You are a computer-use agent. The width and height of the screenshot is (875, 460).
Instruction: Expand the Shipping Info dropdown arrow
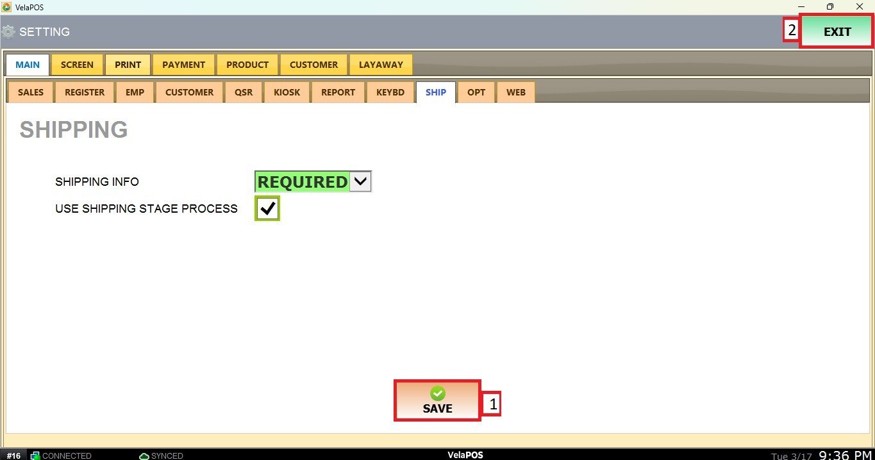pyautogui.click(x=360, y=182)
